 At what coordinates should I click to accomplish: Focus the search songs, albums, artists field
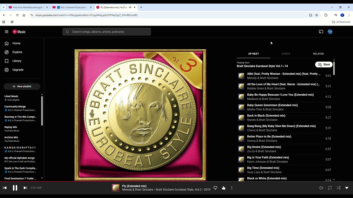pyautogui.click(x=106, y=32)
